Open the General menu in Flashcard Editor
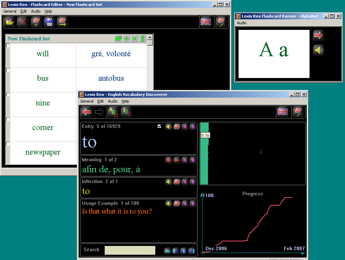This screenshot has width=345, height=260. 10,11
